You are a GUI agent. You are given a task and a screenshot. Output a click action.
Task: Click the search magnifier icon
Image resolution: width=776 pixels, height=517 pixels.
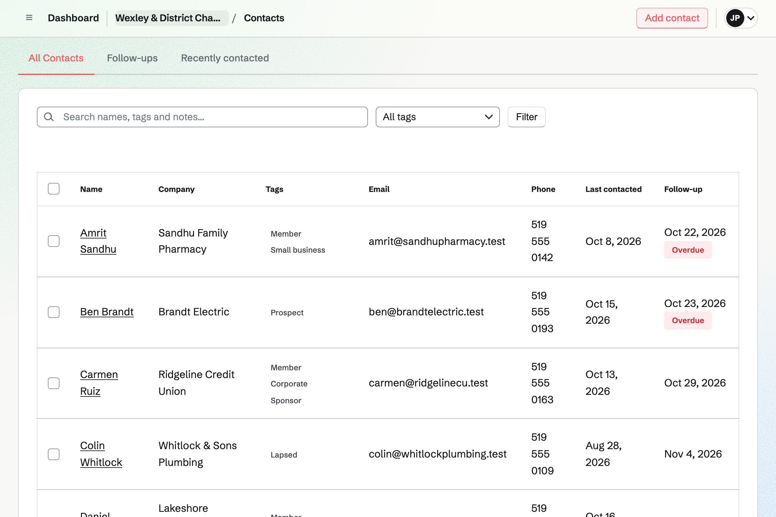(49, 117)
